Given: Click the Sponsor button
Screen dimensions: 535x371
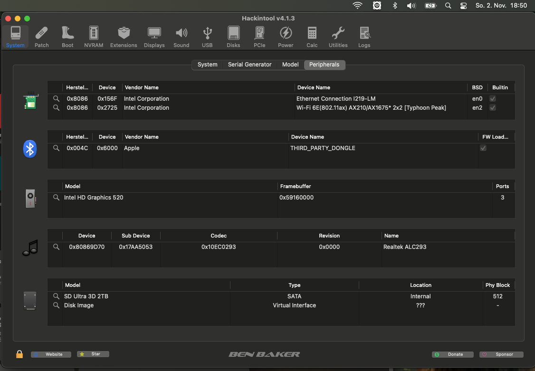Looking at the screenshot, I should tap(501, 354).
